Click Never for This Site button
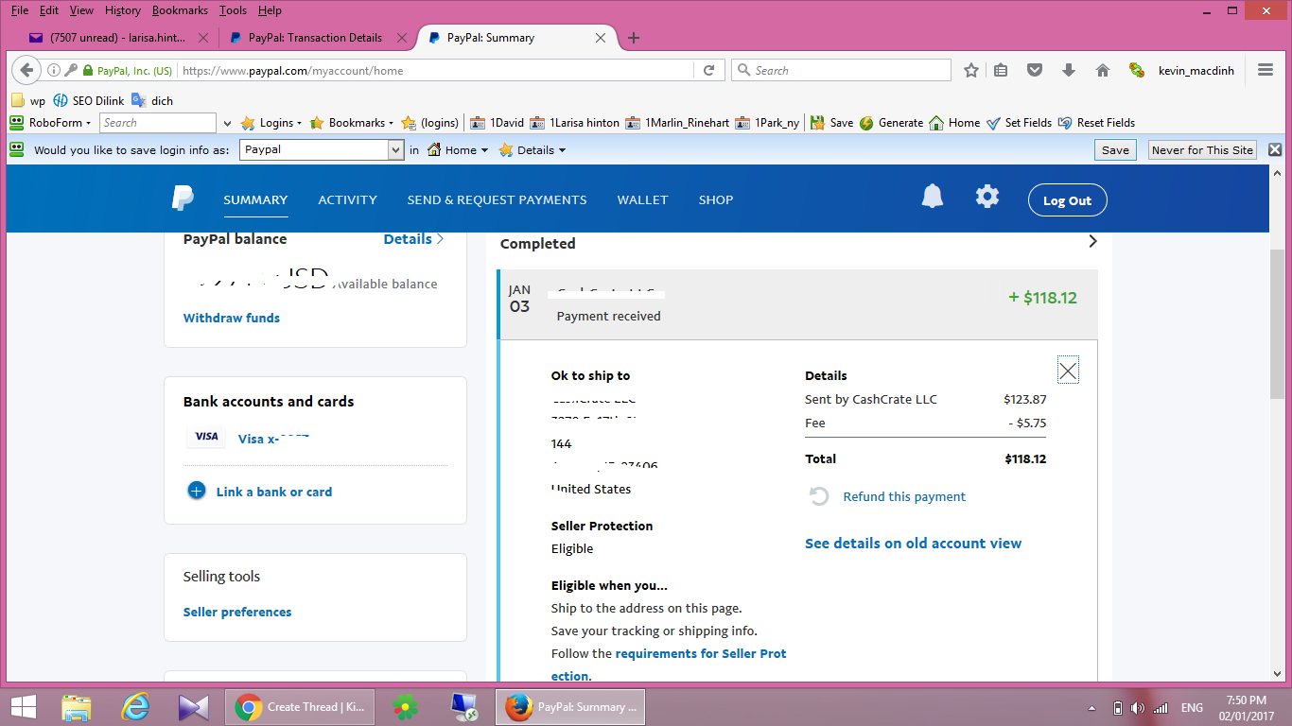Viewport: 1292px width, 726px height. (1202, 149)
